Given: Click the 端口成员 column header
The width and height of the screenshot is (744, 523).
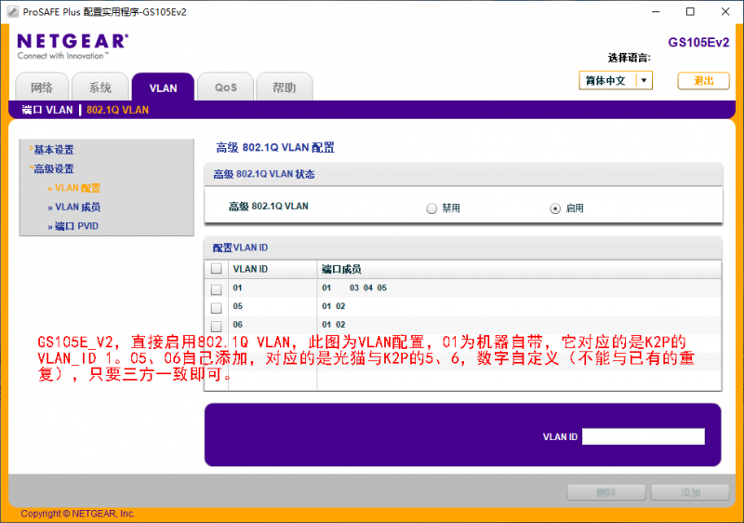Looking at the screenshot, I should [x=341, y=269].
